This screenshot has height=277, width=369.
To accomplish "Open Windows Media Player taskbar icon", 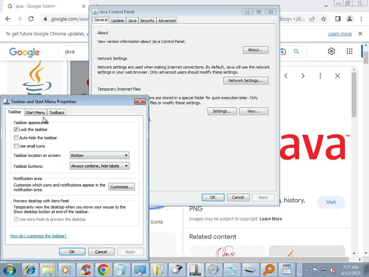I will click(x=66, y=270).
